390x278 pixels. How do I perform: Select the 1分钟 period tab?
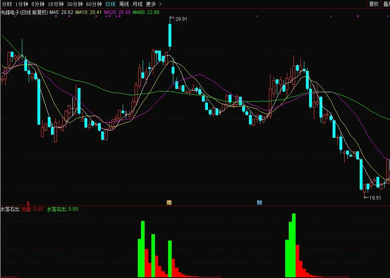[22, 4]
